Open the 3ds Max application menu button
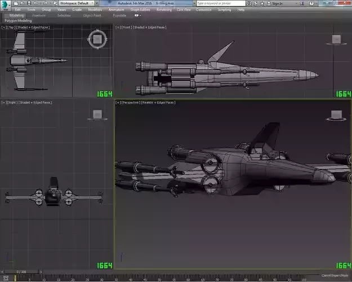352x282 pixels. point(5,5)
